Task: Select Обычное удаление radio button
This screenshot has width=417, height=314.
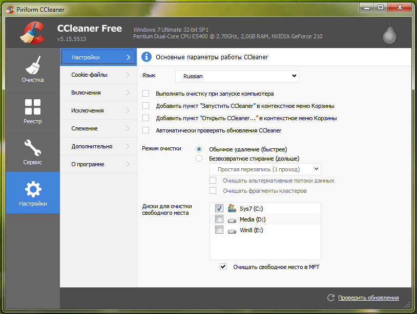Action: point(199,149)
